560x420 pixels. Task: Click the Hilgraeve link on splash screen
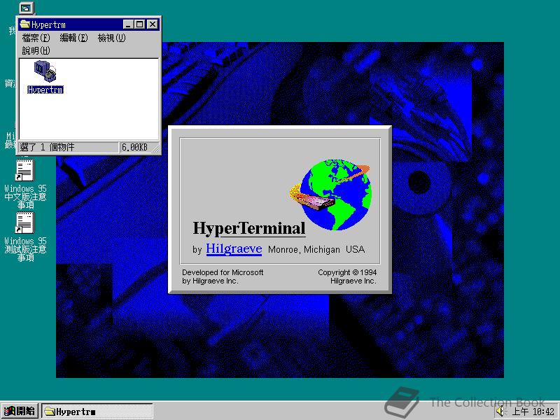(234, 248)
